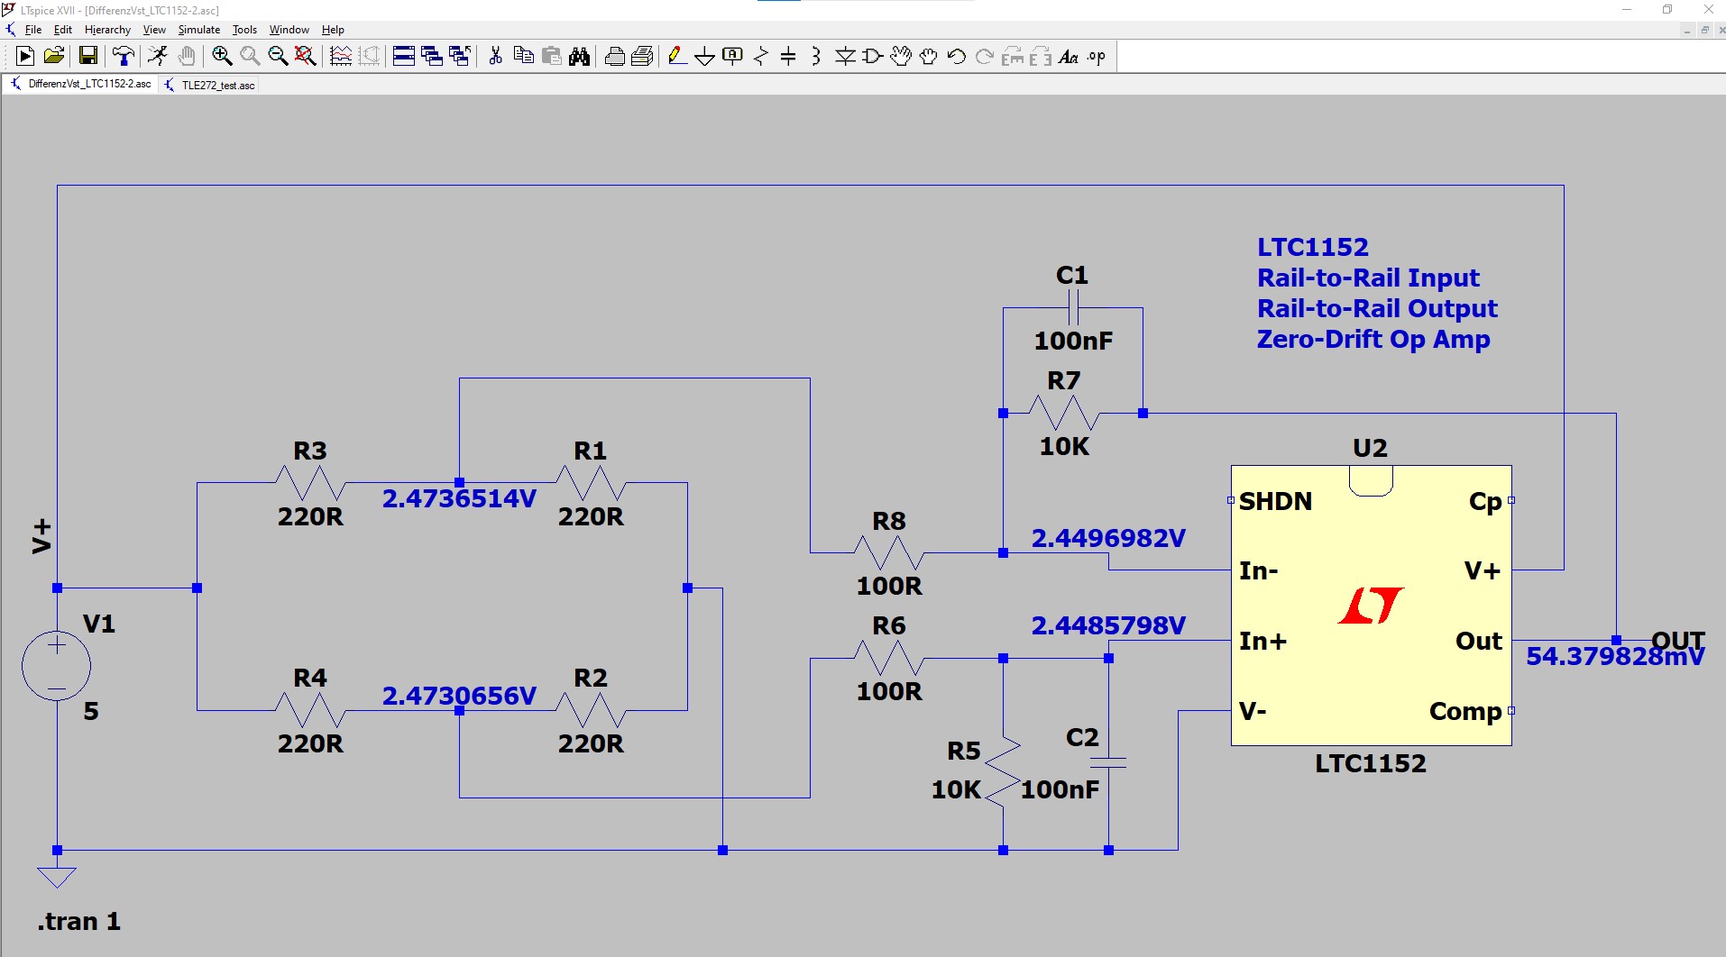Click the 100nF value of capacitor C1
The image size is (1726, 957).
coord(1073,341)
